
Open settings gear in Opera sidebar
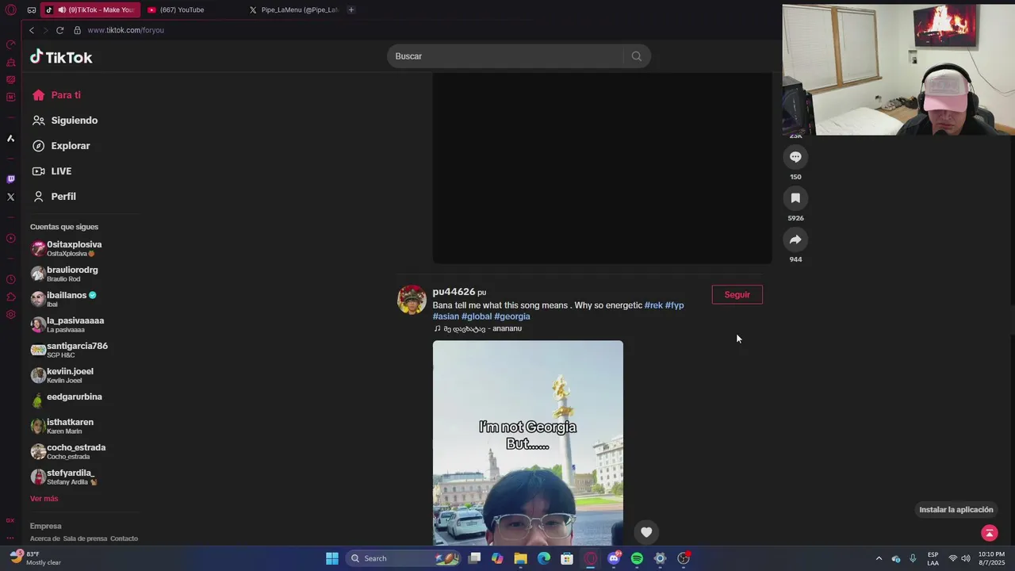pos(10,314)
